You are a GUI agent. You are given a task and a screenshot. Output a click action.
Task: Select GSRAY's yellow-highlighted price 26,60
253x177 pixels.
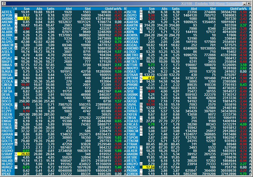[23, 154]
